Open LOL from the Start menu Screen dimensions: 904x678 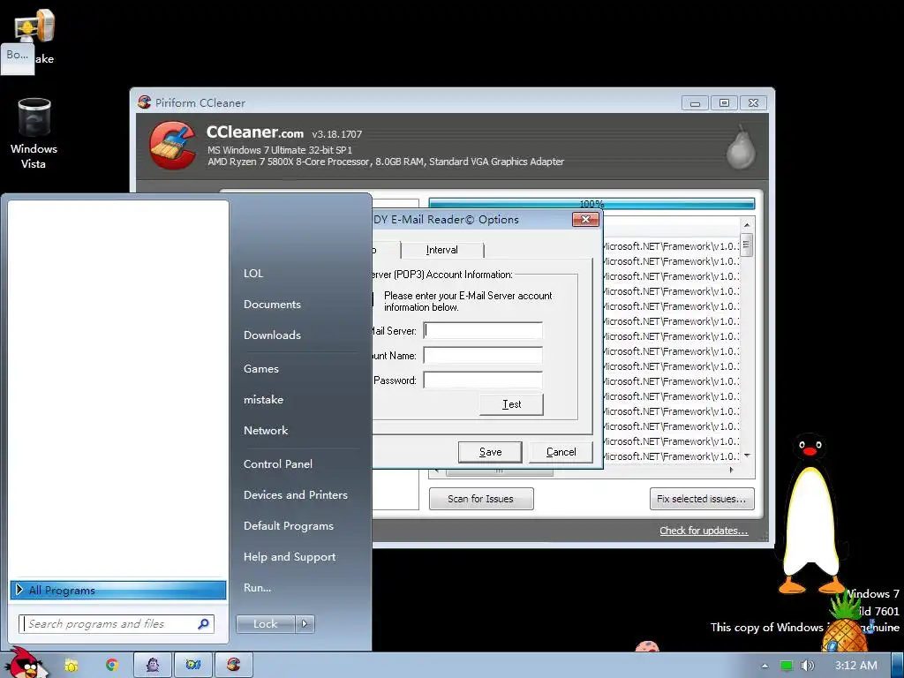click(253, 274)
